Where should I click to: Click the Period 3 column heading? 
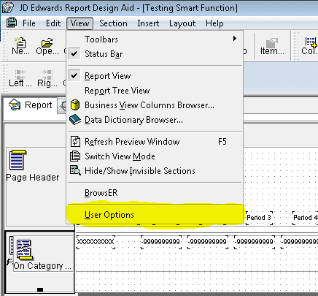click(259, 217)
